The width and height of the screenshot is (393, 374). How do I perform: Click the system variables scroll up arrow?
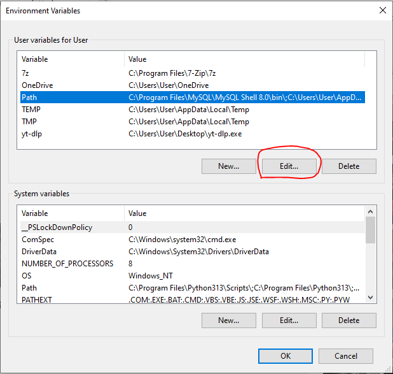371,212
